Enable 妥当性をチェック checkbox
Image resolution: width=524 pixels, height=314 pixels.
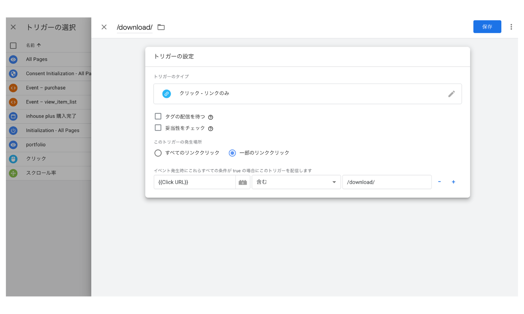[x=158, y=128]
